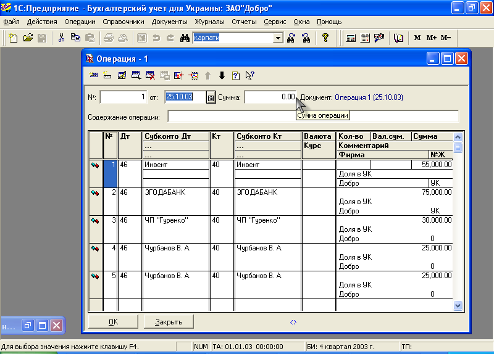Click the M memory button in toolbar
Viewport: 494px width, 354px height.
417,38
